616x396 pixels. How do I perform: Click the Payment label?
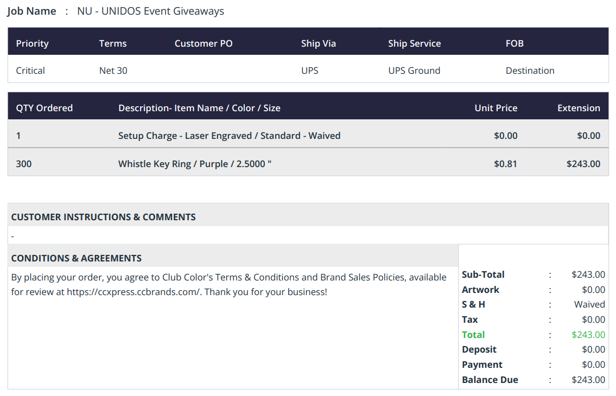click(482, 365)
